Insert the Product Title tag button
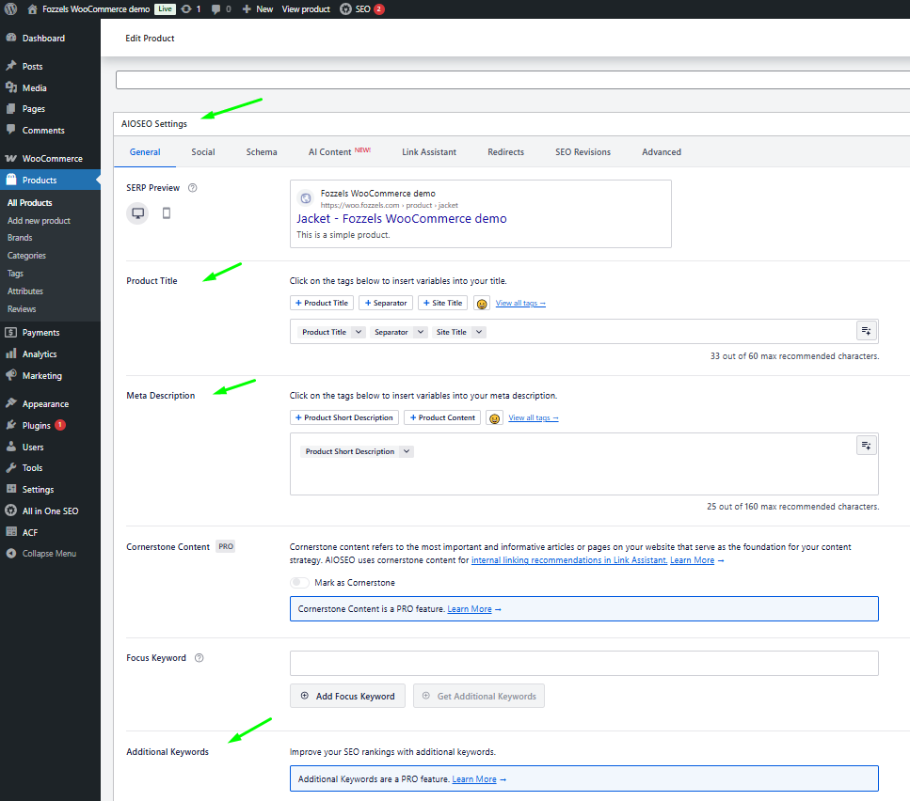This screenshot has width=910, height=801. coord(322,303)
